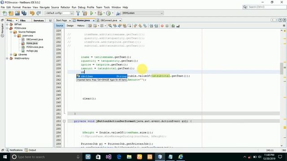Click the Save All toolbar icon
The height and width of the screenshot is (161, 287).
click(x=24, y=13)
